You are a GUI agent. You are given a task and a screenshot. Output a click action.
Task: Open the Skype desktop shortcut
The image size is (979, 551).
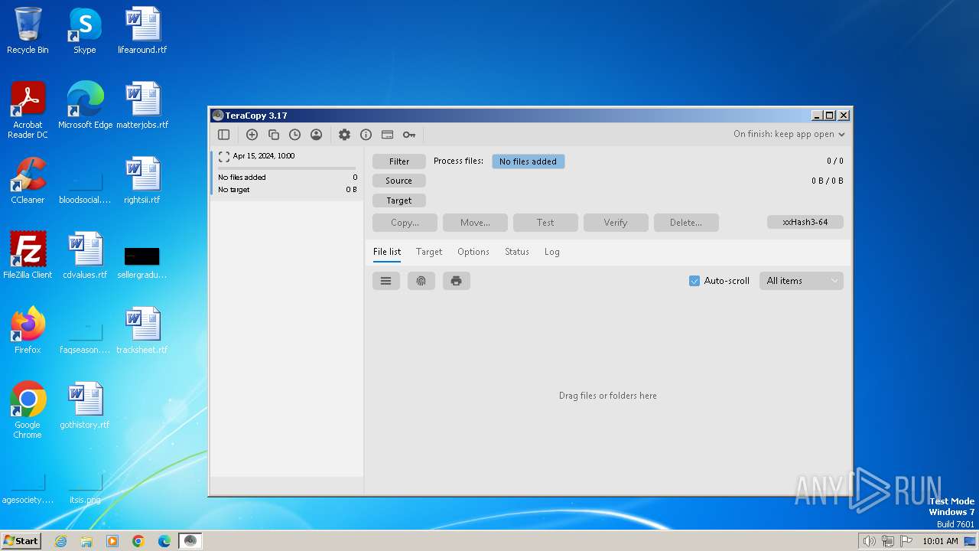tap(85, 31)
